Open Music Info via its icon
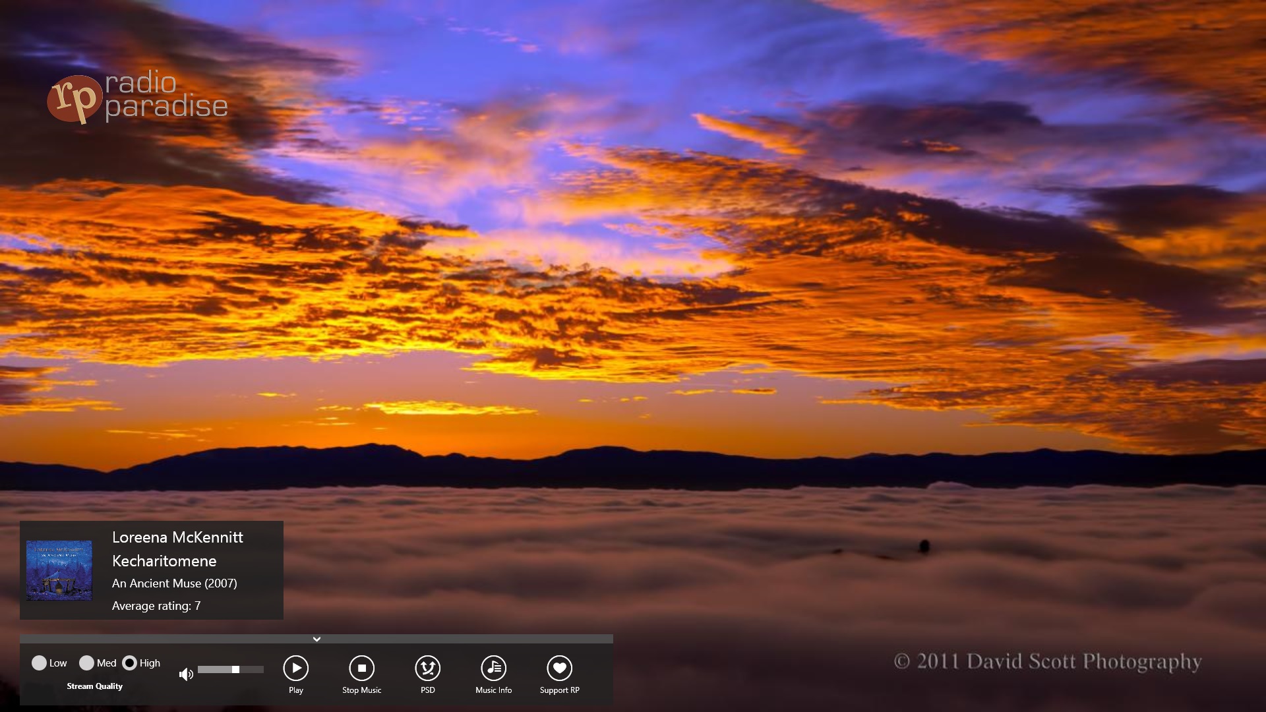The height and width of the screenshot is (712, 1266). pyautogui.click(x=493, y=668)
